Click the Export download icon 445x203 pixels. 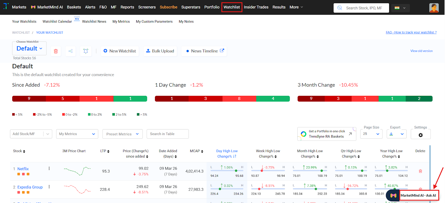coord(391,134)
